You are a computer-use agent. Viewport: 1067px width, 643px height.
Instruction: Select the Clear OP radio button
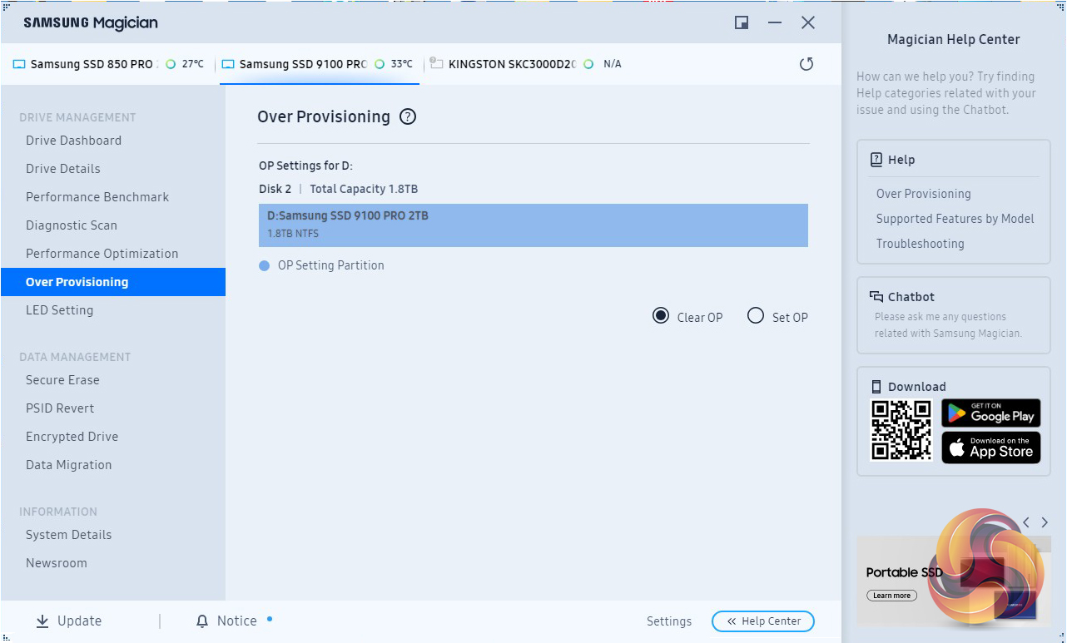(661, 316)
